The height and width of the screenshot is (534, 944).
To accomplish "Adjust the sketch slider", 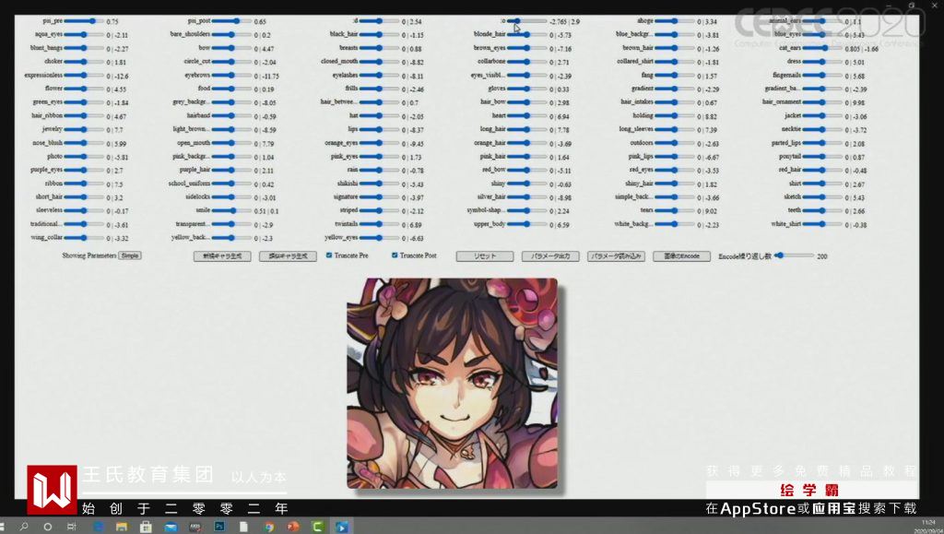I will pyautogui.click(x=822, y=196).
